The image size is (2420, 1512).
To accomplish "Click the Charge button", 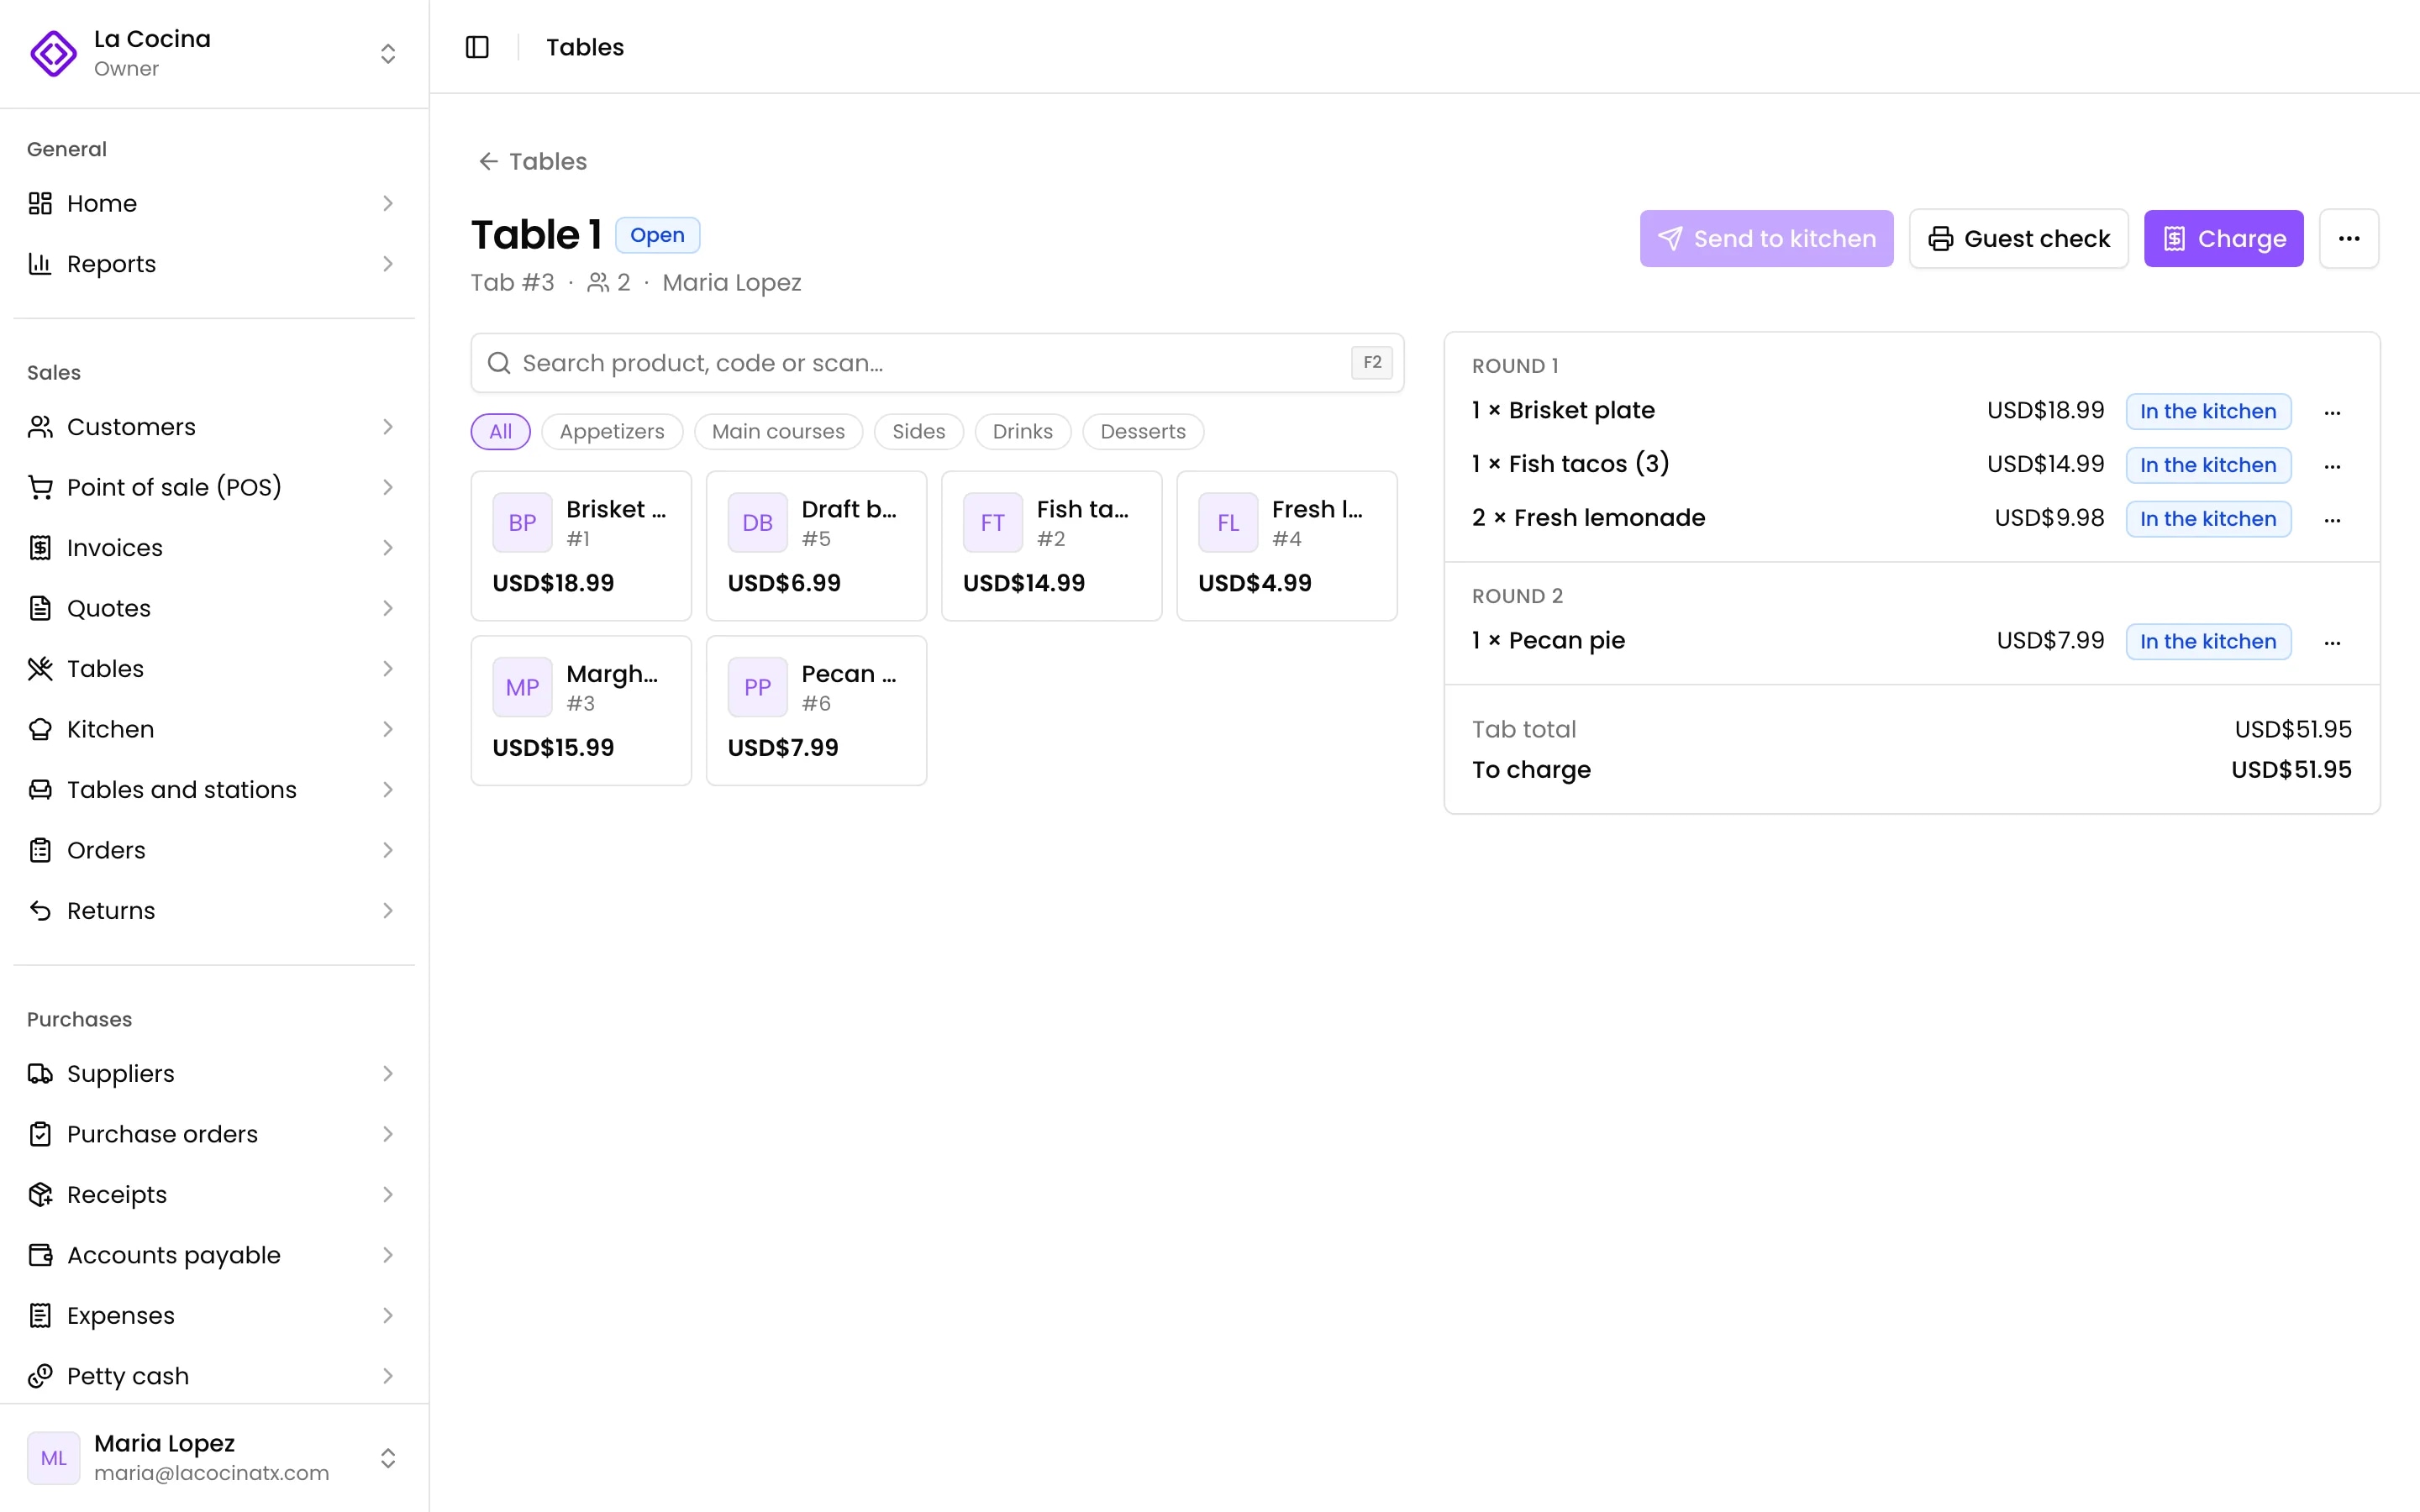I will pyautogui.click(x=2223, y=238).
